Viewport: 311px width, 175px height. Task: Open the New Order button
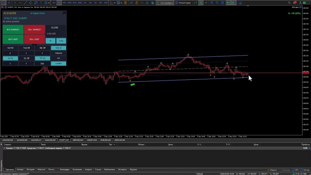click(x=183, y=3)
